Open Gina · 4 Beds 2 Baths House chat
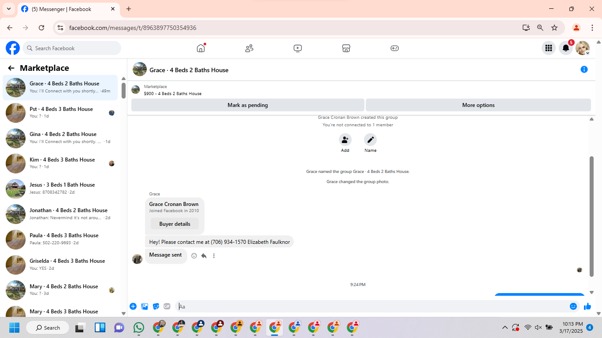 pos(60,138)
